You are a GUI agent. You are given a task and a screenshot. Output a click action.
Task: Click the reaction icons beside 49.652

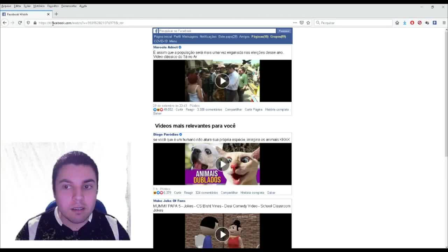pyautogui.click(x=158, y=110)
